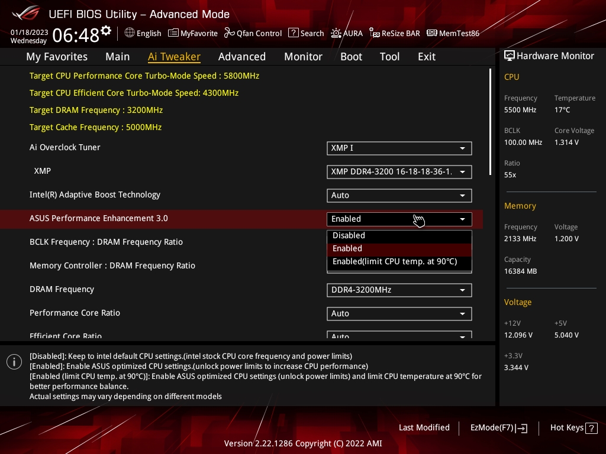Image resolution: width=606 pixels, height=454 pixels.
Task: Select Memory Controller : DRAM Frequency Ratio row
Action: 112,265
